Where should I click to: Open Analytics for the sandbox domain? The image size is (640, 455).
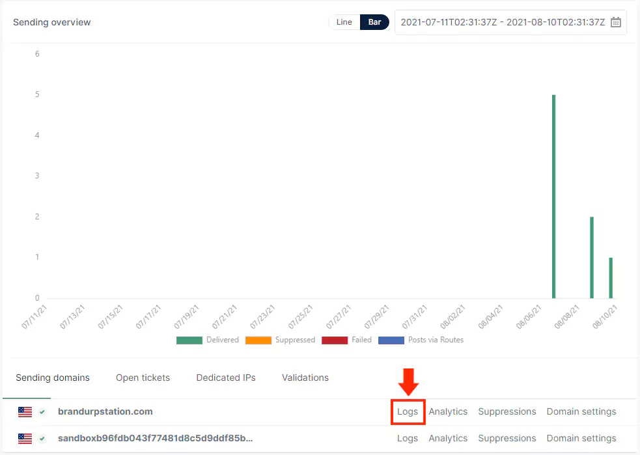pyautogui.click(x=448, y=438)
